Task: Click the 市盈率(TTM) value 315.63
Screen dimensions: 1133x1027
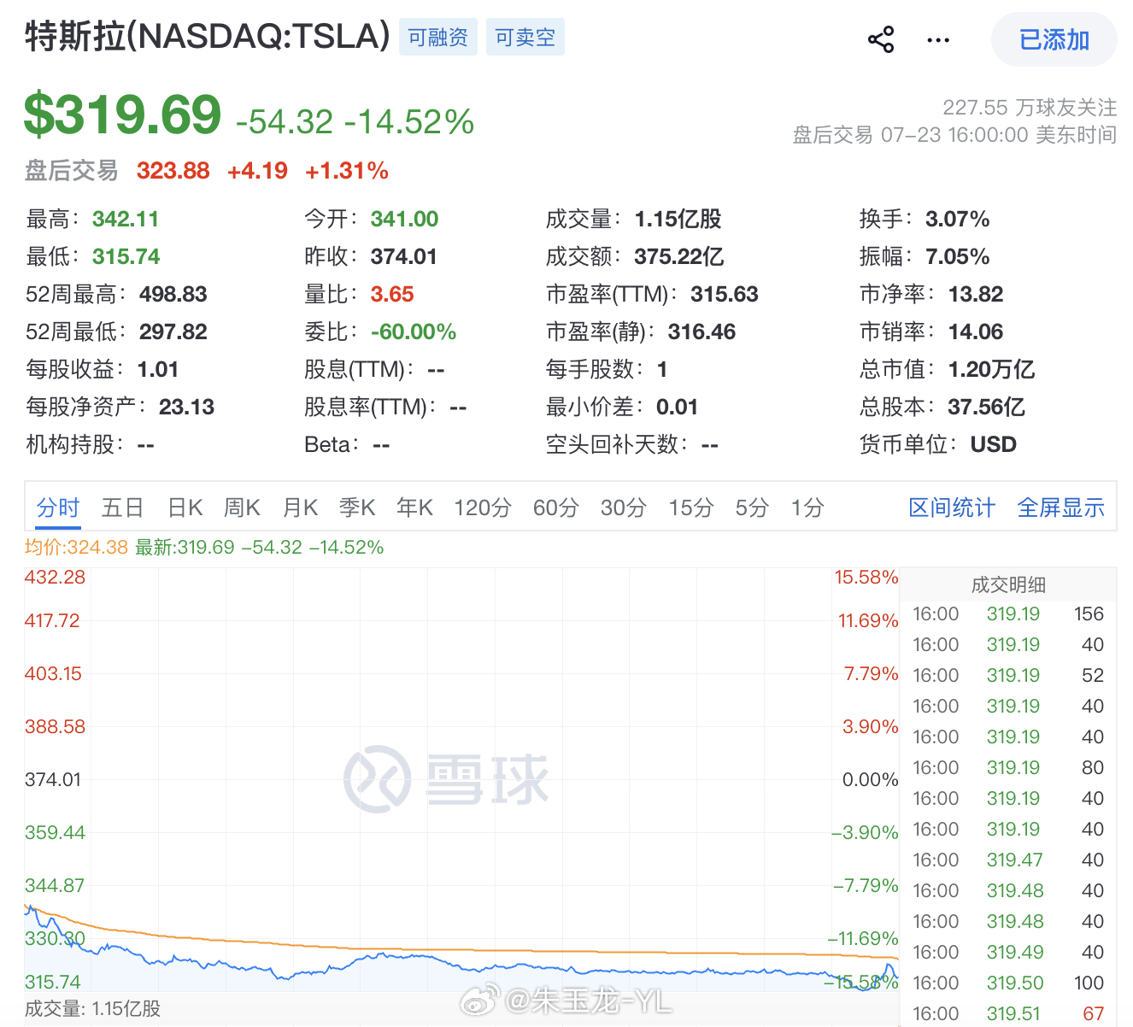Action: click(x=725, y=294)
